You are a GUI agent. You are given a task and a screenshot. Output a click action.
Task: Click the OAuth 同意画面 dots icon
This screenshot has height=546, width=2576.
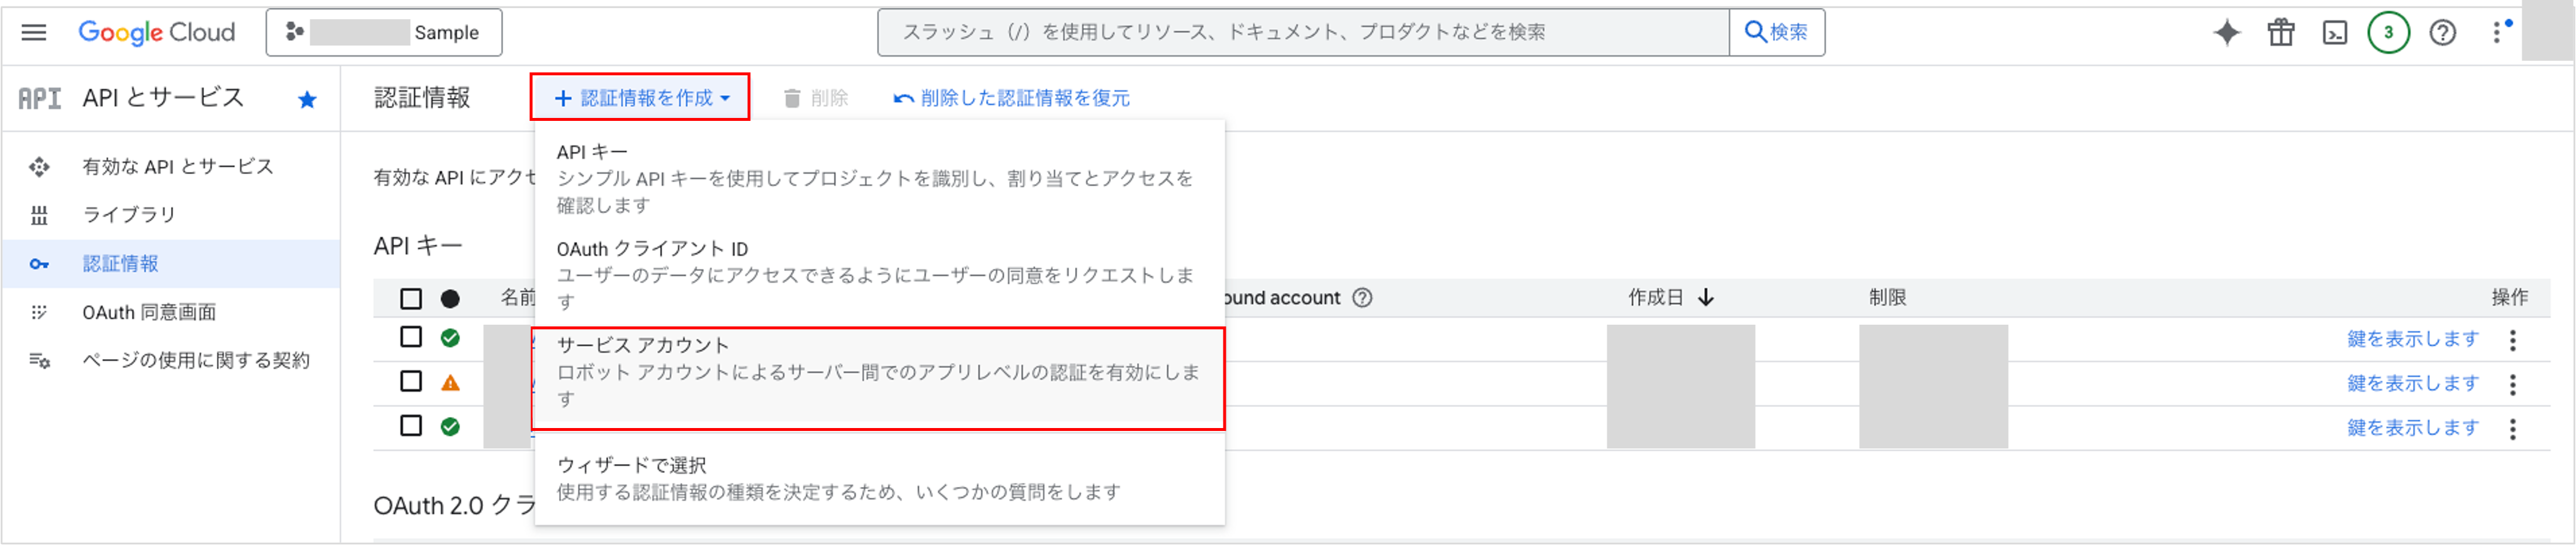(x=39, y=312)
